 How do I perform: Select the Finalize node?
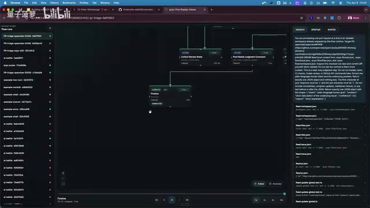tap(170, 96)
